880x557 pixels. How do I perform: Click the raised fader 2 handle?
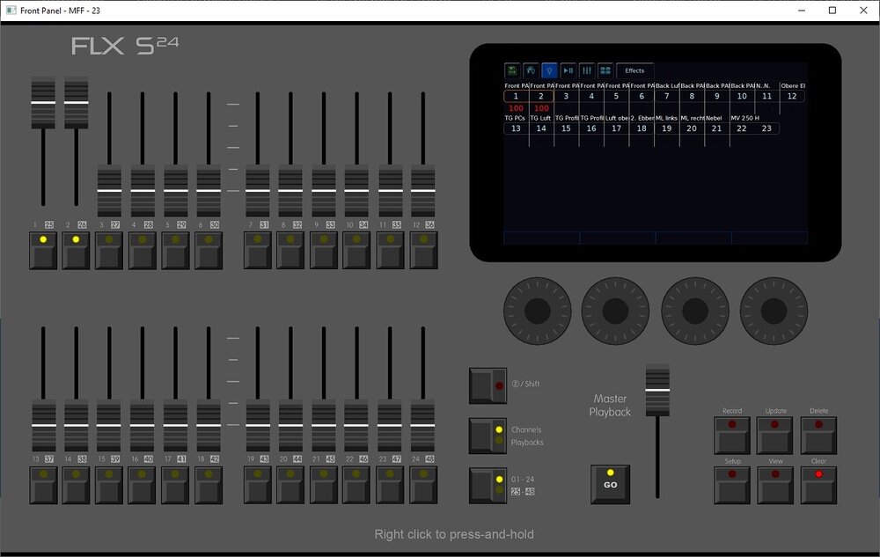tap(77, 103)
